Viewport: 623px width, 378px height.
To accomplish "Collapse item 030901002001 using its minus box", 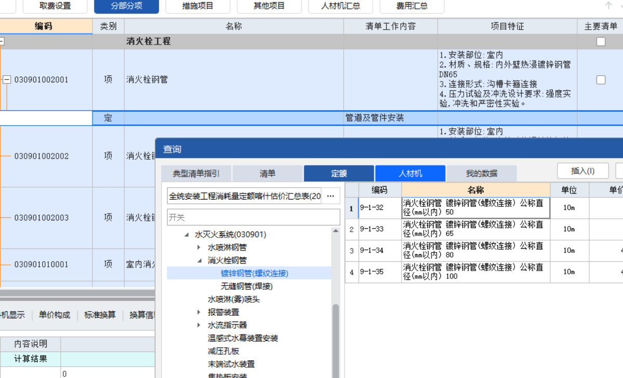I will pos(6,80).
